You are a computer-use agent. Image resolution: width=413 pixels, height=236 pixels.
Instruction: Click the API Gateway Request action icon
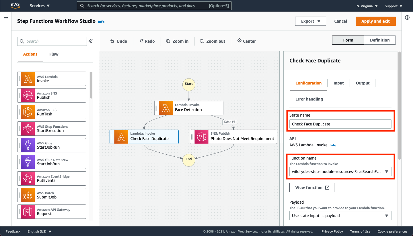[x=28, y=212]
